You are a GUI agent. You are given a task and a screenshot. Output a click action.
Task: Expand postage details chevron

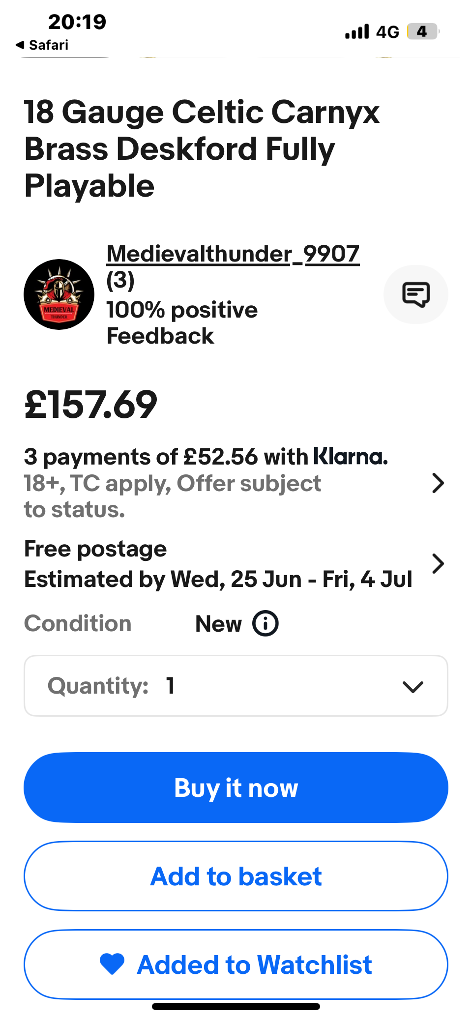pyautogui.click(x=438, y=563)
